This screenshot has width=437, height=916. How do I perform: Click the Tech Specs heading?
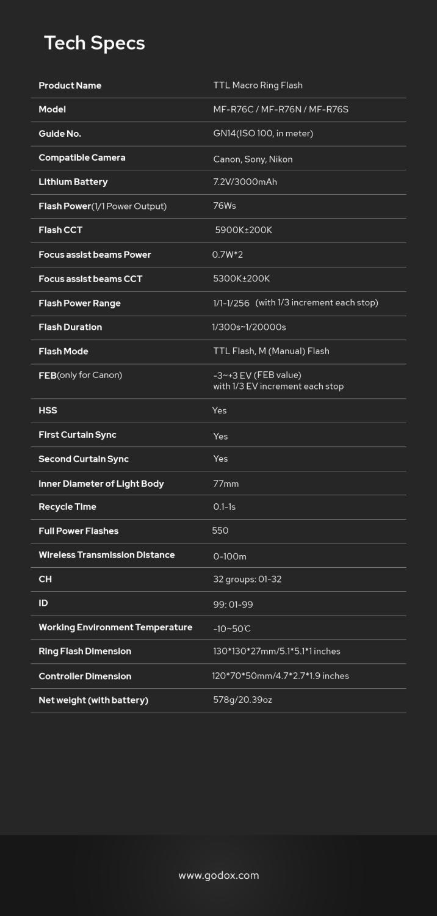point(95,43)
